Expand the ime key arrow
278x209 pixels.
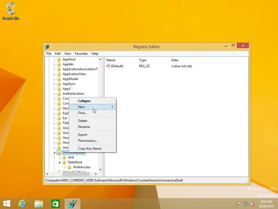pos(54,148)
